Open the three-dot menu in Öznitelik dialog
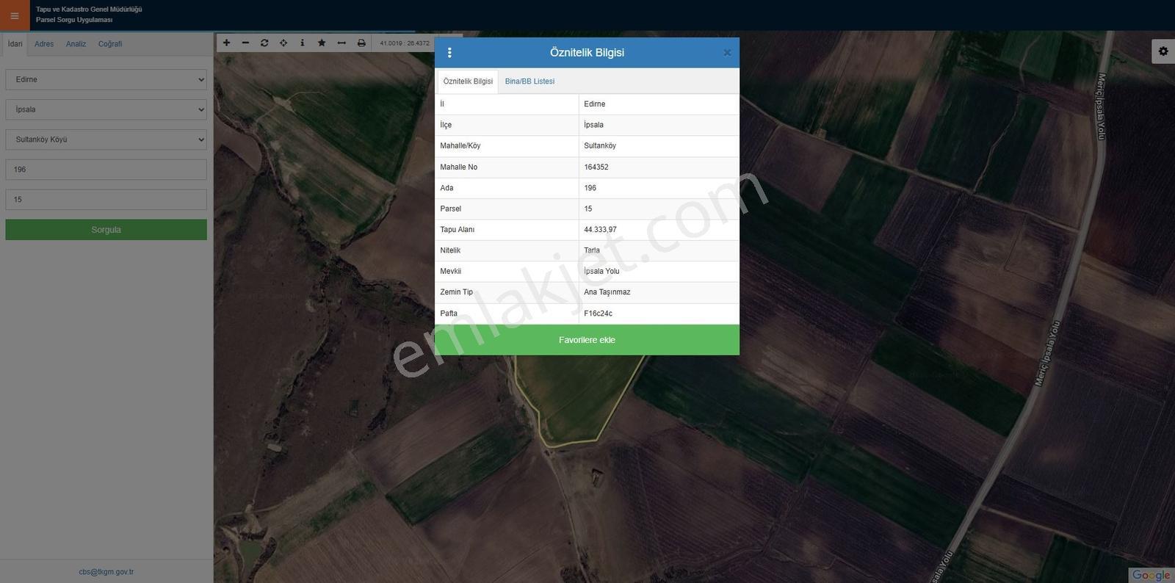Screen dimensions: 1175x583 tap(449, 53)
